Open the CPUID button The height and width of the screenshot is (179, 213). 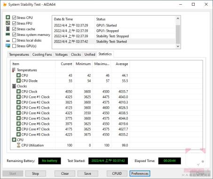pyautogui.click(x=117, y=173)
